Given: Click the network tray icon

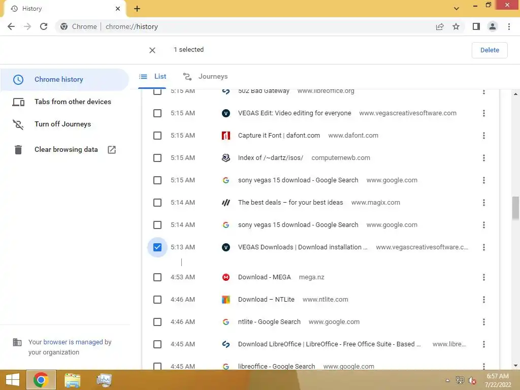Looking at the screenshot, I should pyautogui.click(x=460, y=380).
